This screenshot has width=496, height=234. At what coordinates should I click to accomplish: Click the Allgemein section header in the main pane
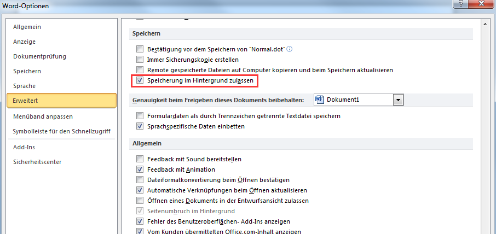pos(147,143)
